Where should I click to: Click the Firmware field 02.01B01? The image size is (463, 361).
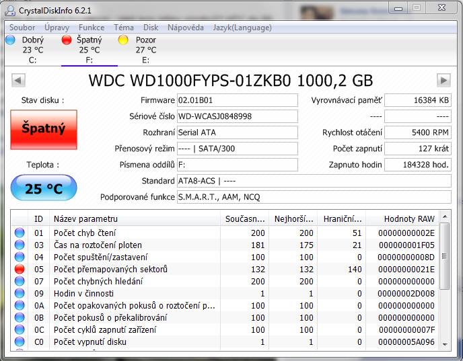(x=238, y=100)
